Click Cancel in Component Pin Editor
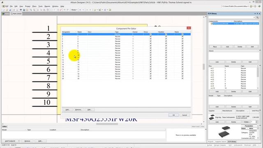This screenshot has width=263, height=148. coord(185,115)
